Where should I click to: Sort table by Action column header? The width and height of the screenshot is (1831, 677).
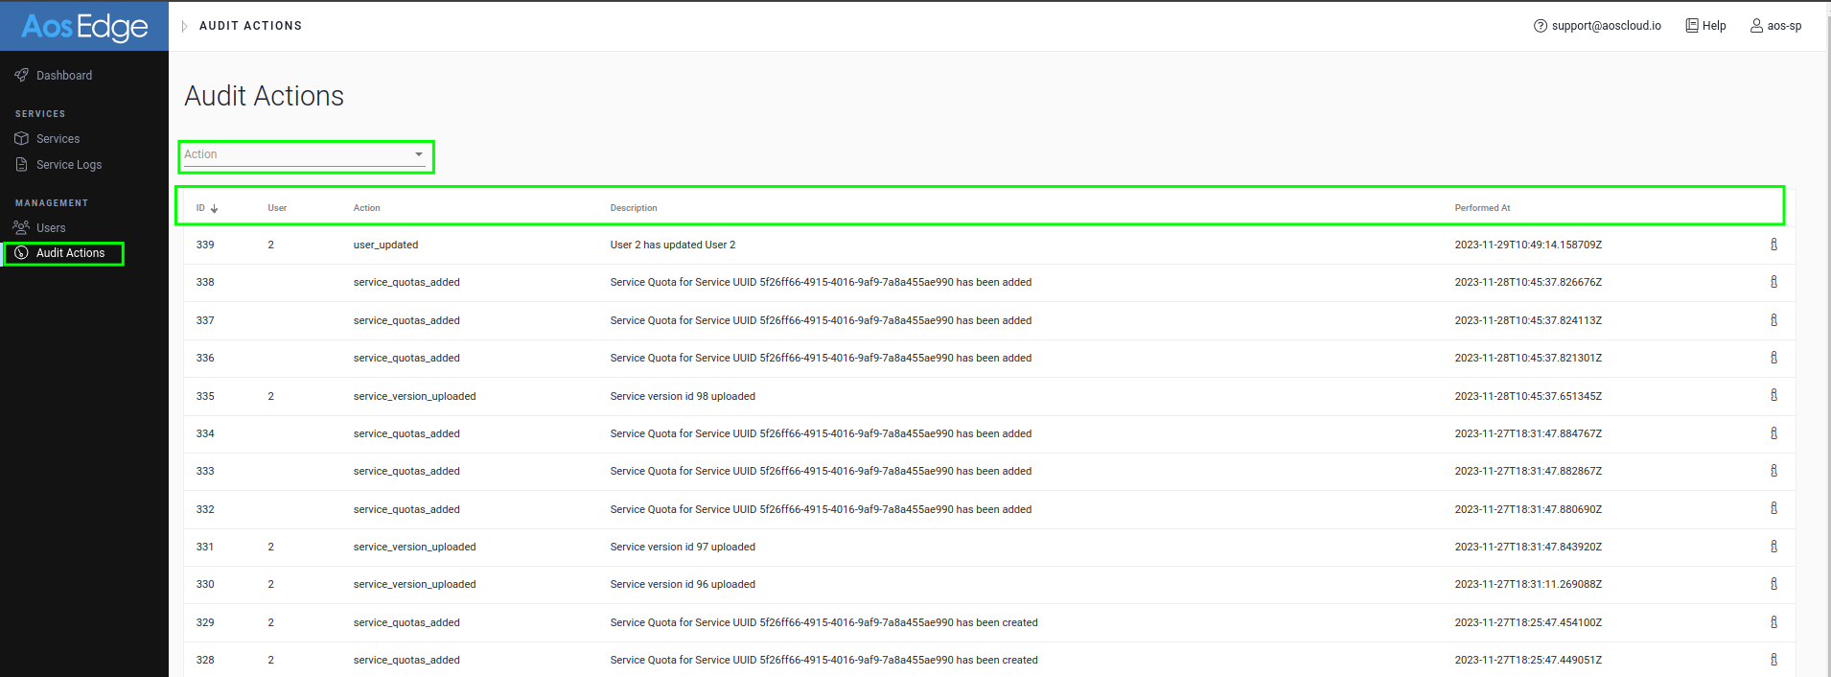[x=366, y=208]
